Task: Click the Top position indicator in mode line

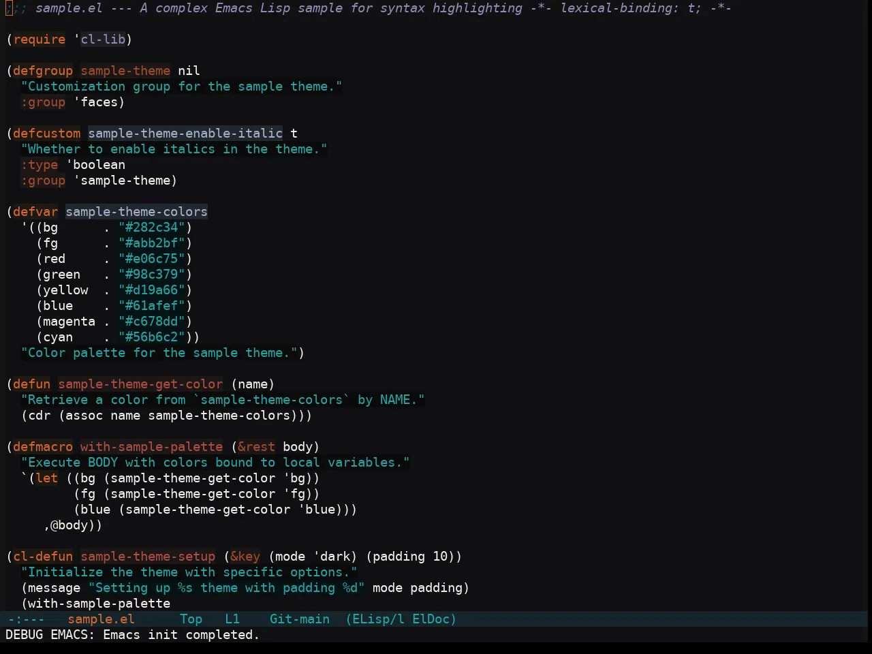Action: tap(191, 619)
